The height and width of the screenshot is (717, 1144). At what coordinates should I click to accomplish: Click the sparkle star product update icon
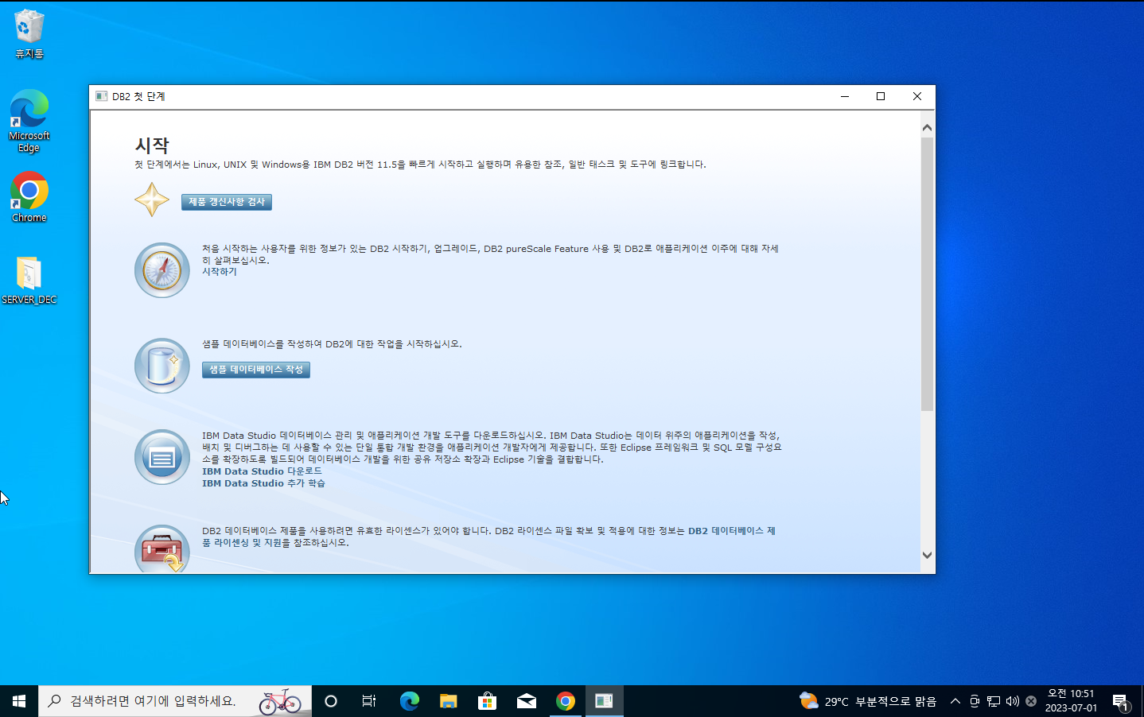coord(152,200)
